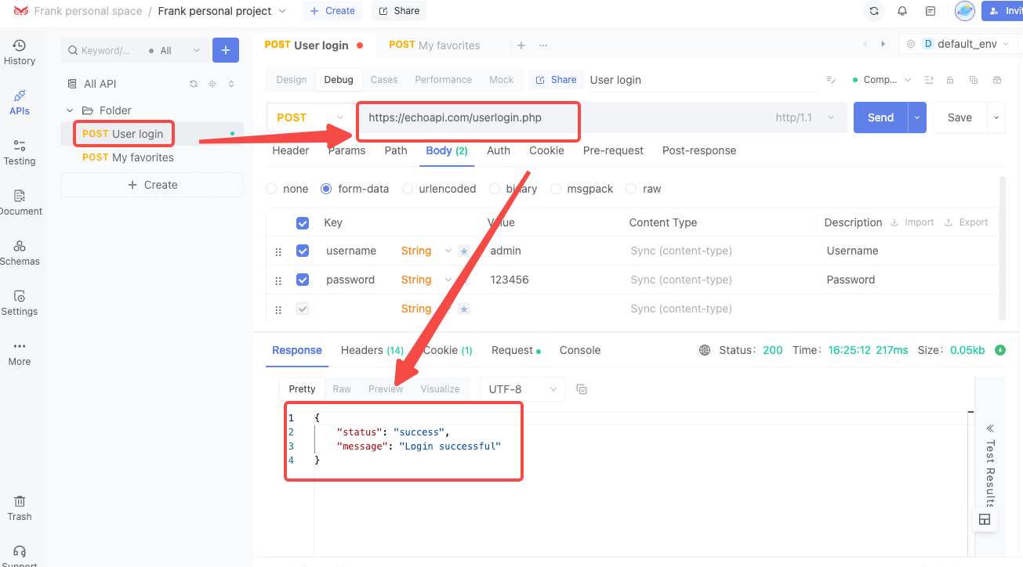Open the notes icon next to the bell

click(930, 11)
